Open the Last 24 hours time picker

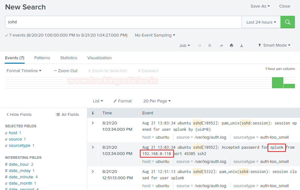click(x=261, y=22)
